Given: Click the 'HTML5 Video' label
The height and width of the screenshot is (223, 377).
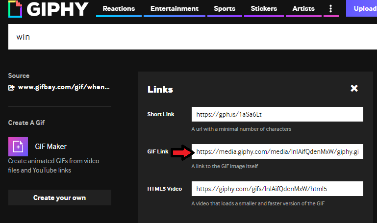Looking at the screenshot, I should (164, 189).
